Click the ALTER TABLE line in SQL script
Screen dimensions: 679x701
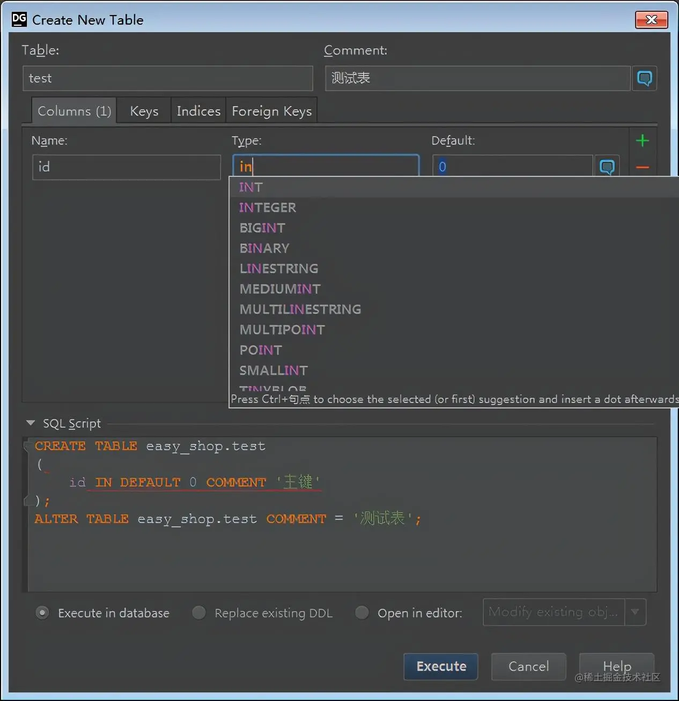228,518
